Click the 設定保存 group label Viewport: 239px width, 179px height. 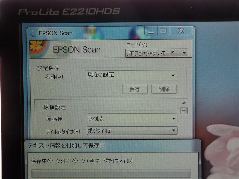48,68
